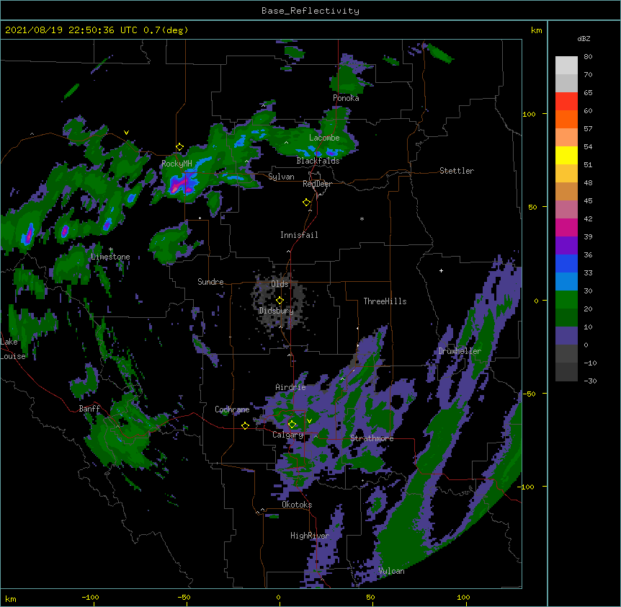621x607 pixels.
Task: Click the yellow diamond marker above Calgary label
Action: pyautogui.click(x=292, y=425)
